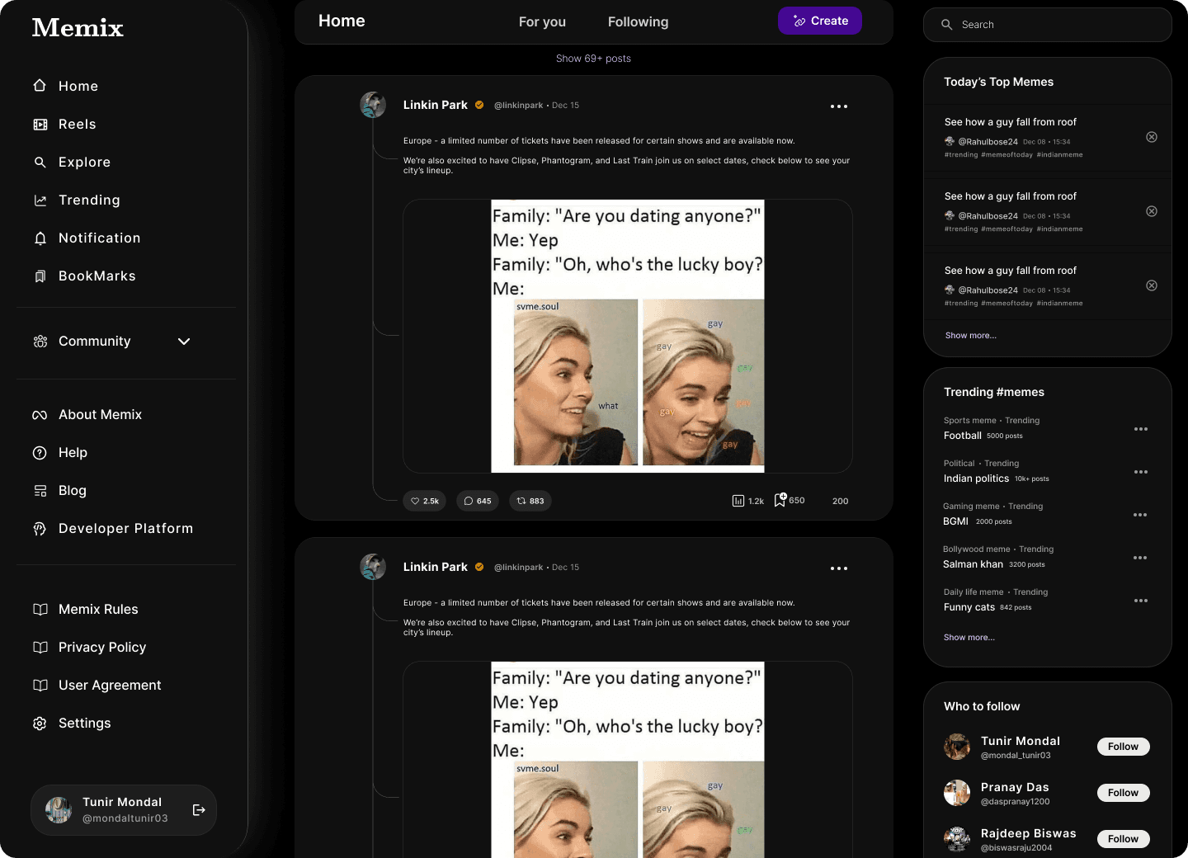Image resolution: width=1188 pixels, height=858 pixels.
Task: Open more options on first Linkin Park post
Action: (x=839, y=106)
